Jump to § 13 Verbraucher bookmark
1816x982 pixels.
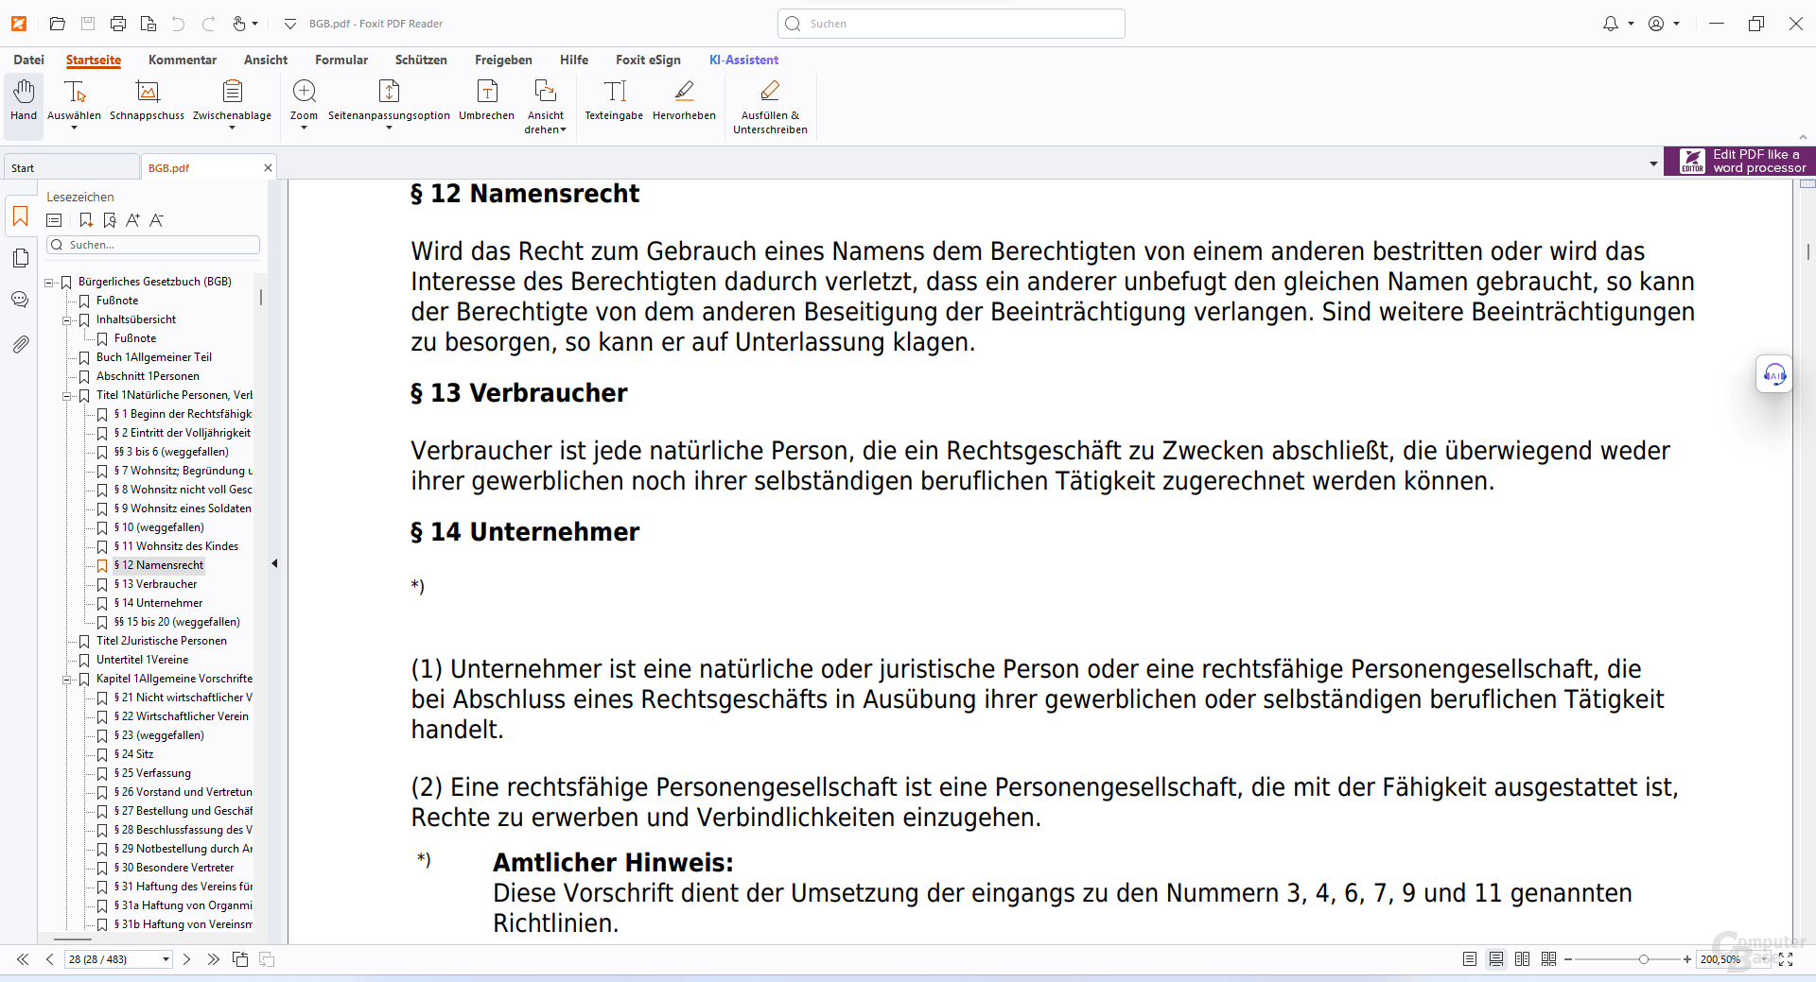coord(155,584)
